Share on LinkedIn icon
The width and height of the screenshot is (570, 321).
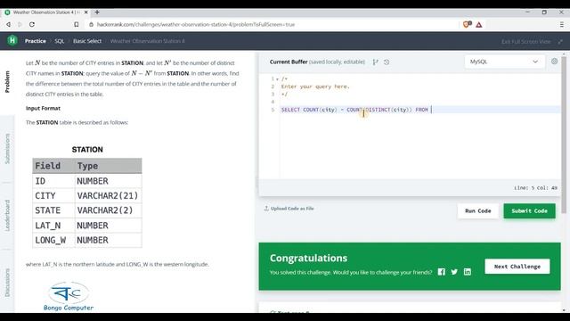[x=467, y=272]
